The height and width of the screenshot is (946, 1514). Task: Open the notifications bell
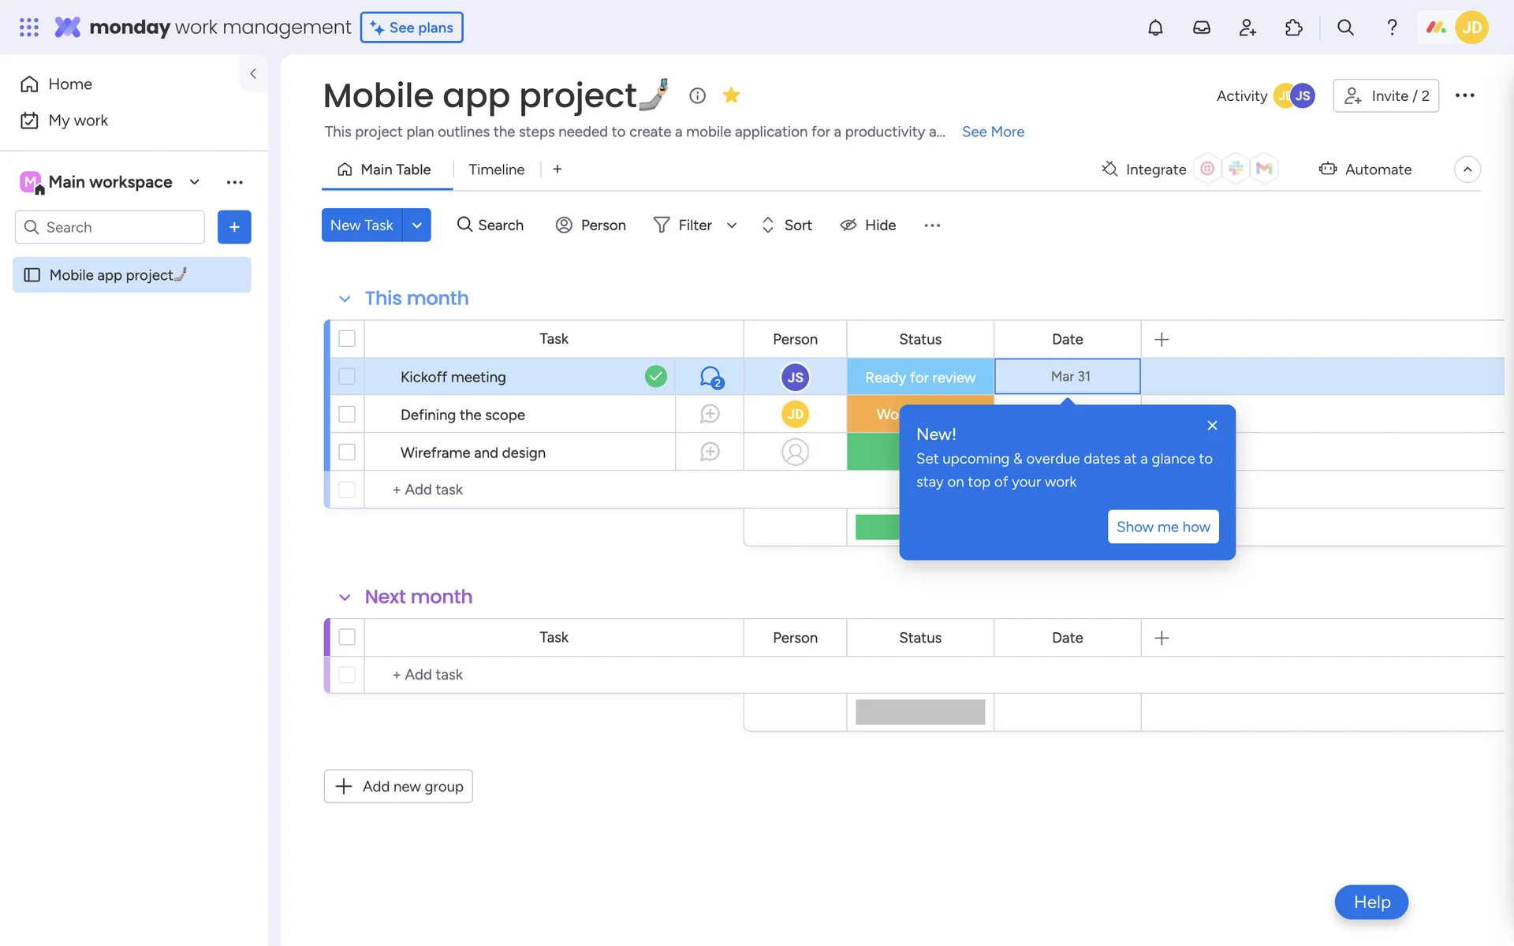(1154, 28)
